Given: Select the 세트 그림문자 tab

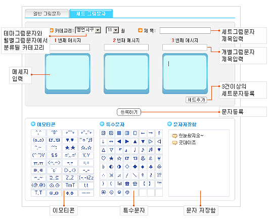Looking at the screenshot, I should click(91, 14).
